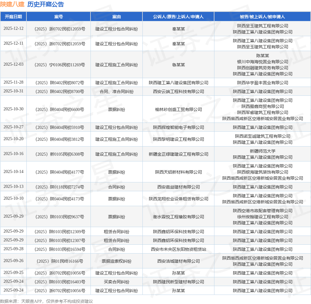Click plaintiff 陕西龙翔宏业设备租赁有限公司
Screen dimensions: 311x304
(179, 199)
